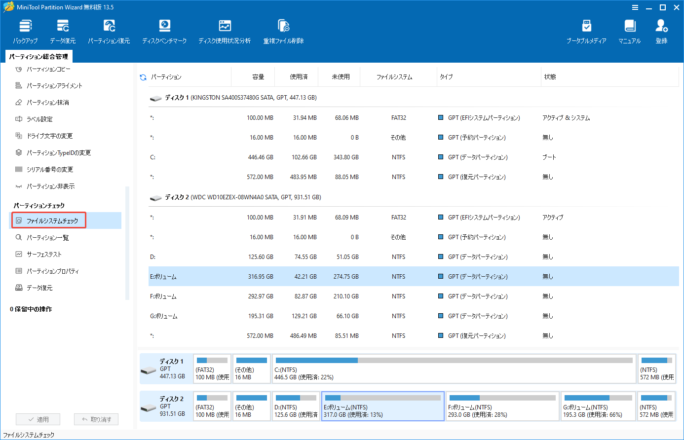Select パーティション復元 in the toolbar
The image size is (684, 440).
[x=109, y=30]
